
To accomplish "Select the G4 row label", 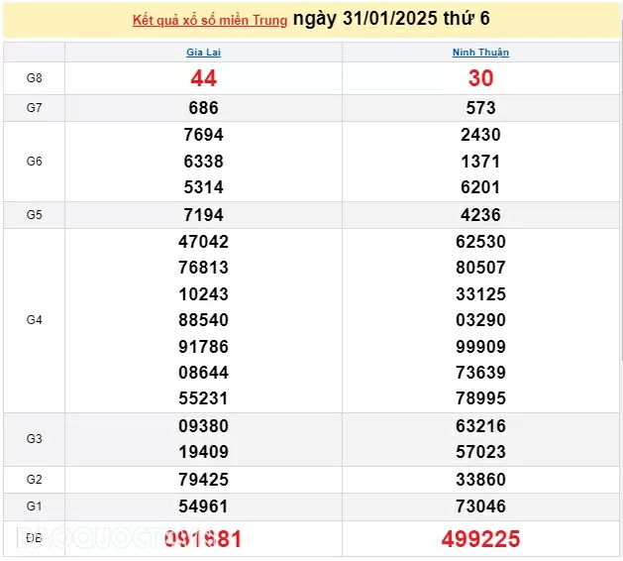I will (34, 320).
